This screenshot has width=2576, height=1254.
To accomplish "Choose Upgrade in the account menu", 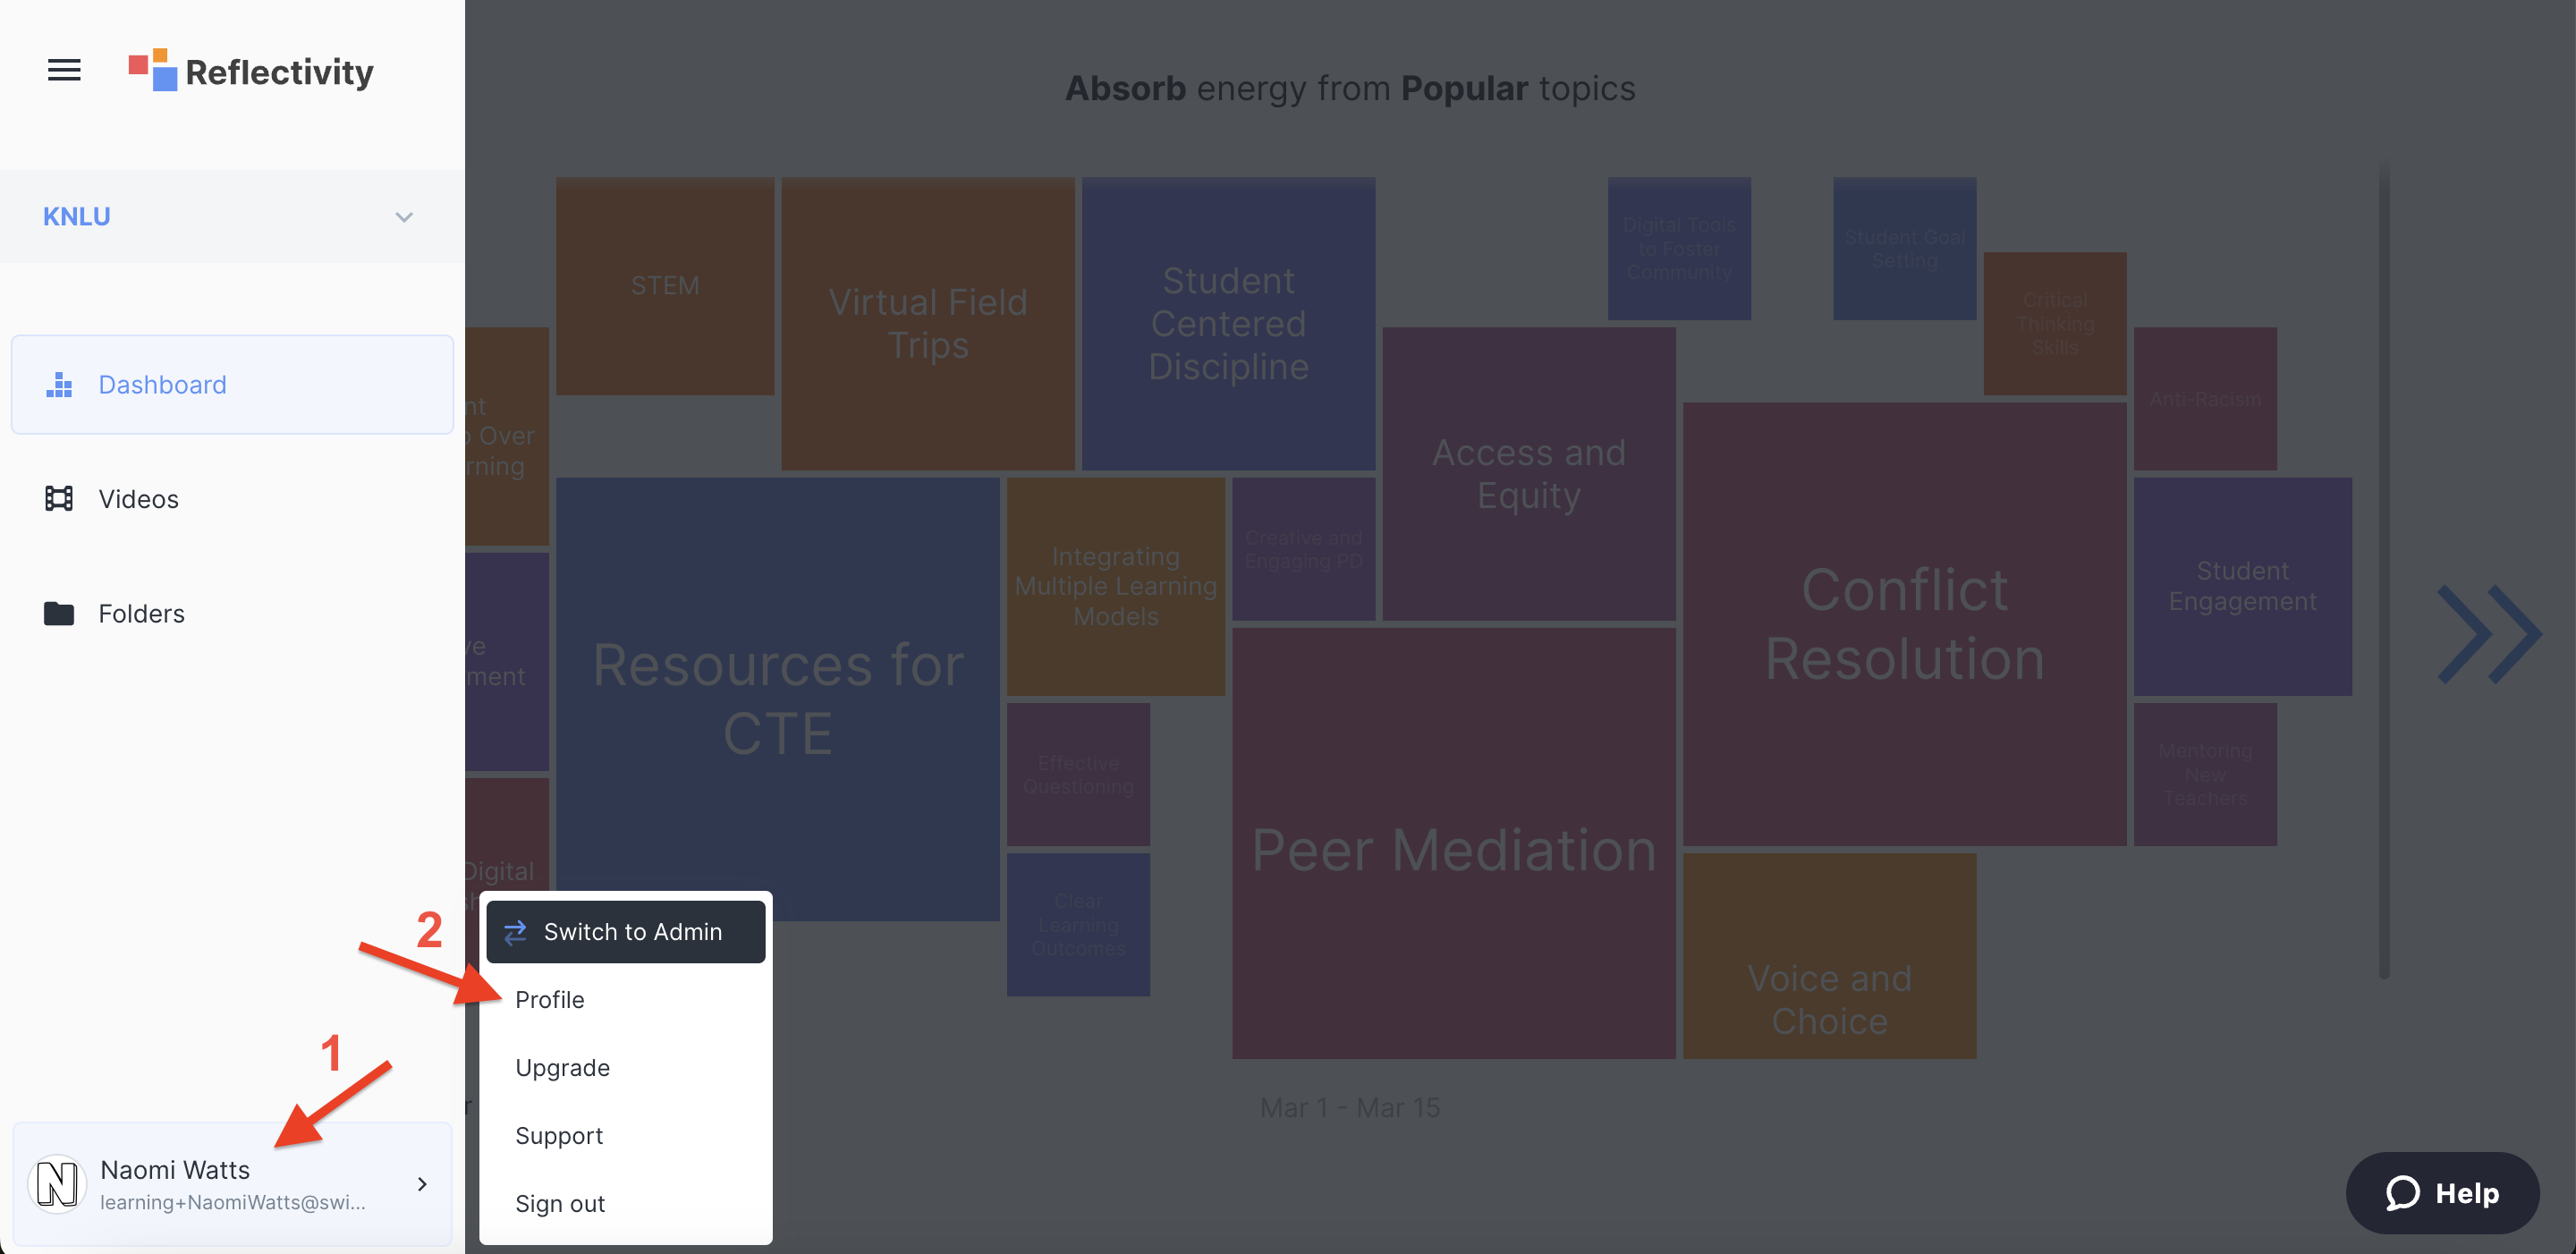I will 562,1068.
